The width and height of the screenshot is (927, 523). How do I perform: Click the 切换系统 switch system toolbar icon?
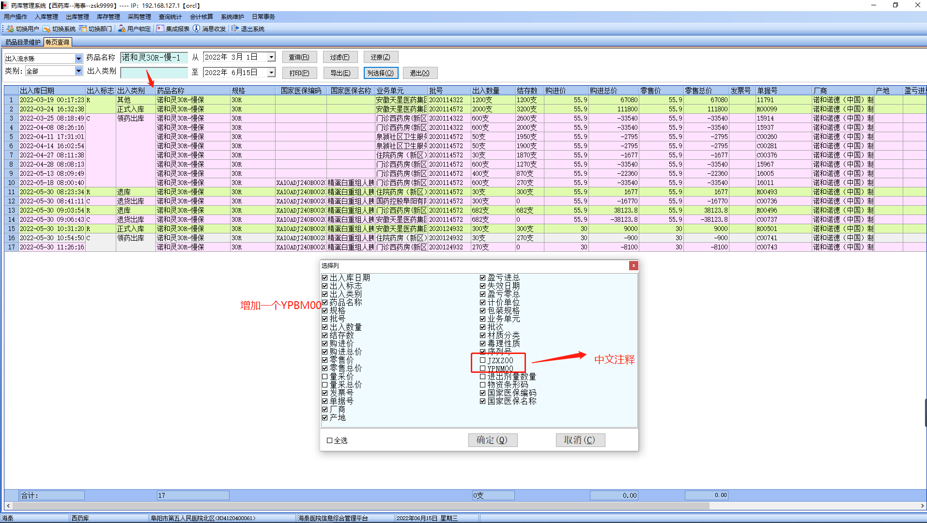click(46, 29)
